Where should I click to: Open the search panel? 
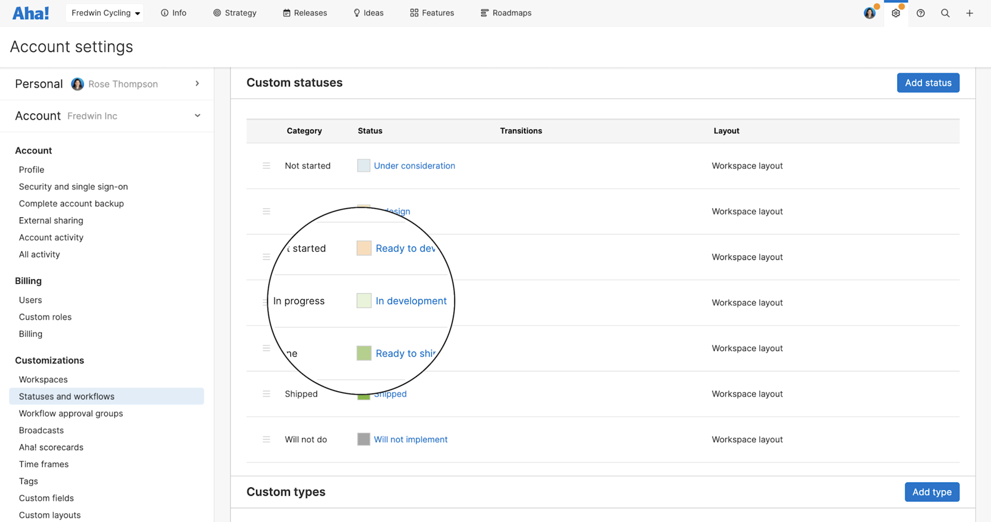tap(945, 13)
